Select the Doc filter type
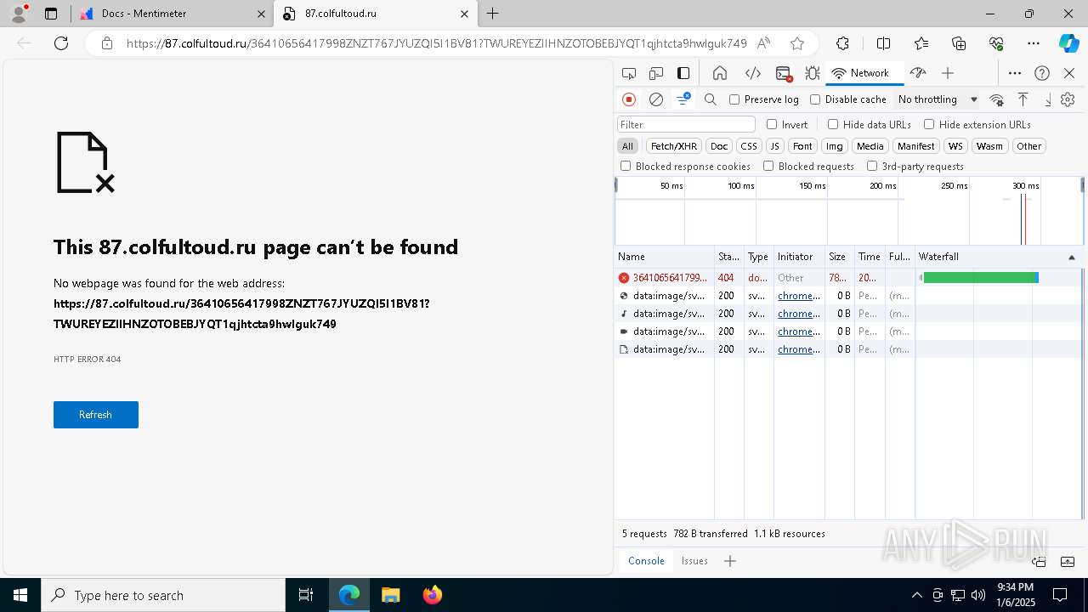 point(719,146)
